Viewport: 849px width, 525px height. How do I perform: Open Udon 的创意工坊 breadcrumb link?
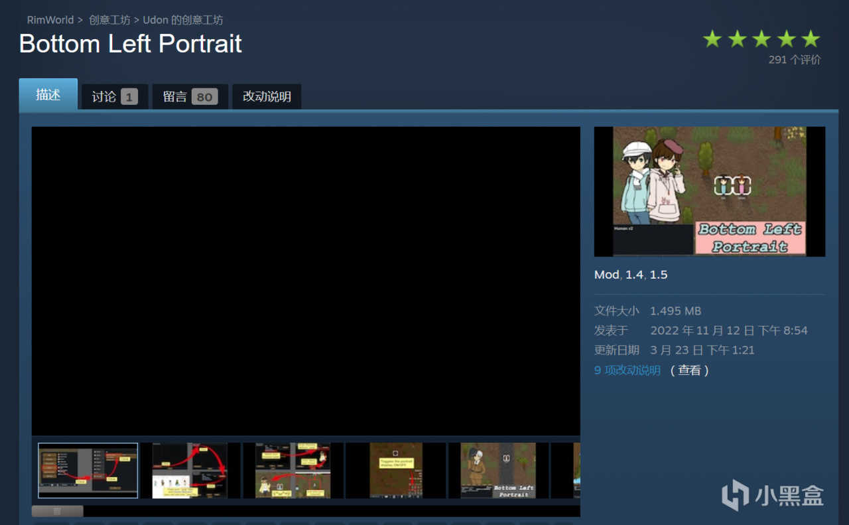(x=183, y=20)
